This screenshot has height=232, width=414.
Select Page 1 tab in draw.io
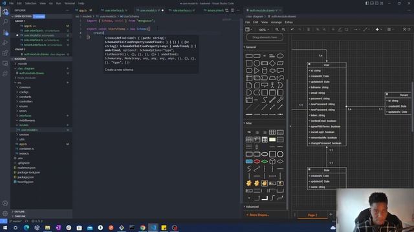coord(312,215)
